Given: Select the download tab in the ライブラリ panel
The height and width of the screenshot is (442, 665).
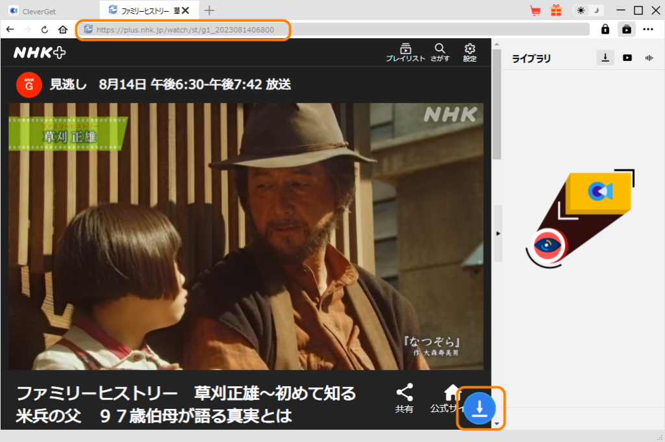Looking at the screenshot, I should click(x=605, y=57).
